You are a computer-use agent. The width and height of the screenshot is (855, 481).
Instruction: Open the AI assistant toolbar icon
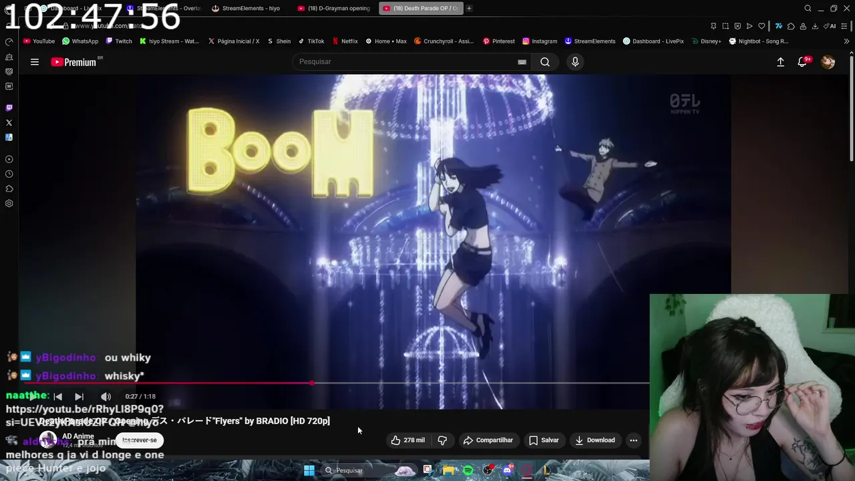(830, 26)
